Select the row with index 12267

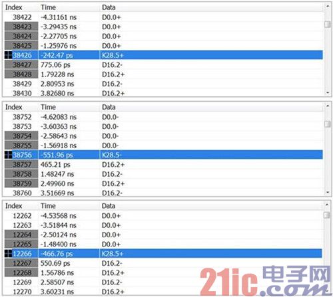(x=163, y=263)
